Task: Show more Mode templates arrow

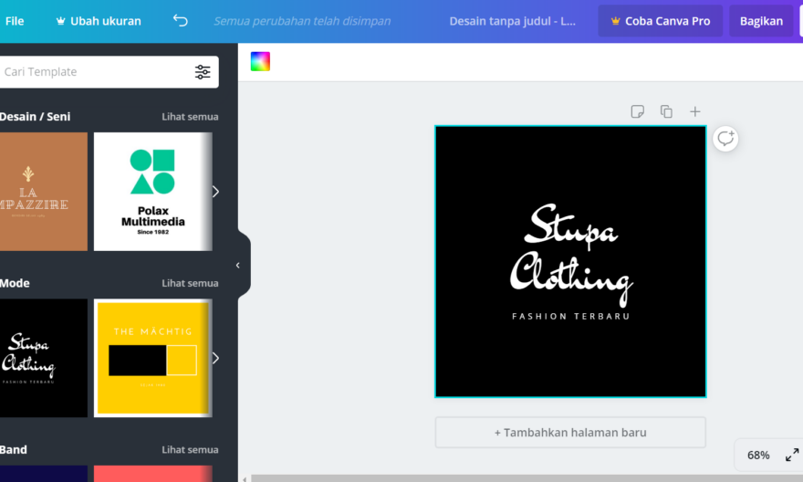Action: (215, 358)
